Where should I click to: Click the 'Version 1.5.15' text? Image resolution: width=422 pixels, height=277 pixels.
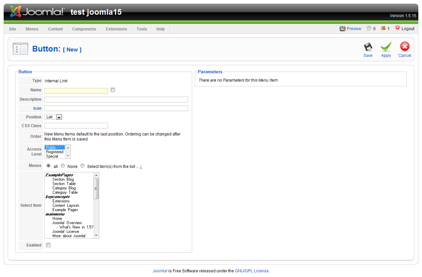click(x=403, y=16)
